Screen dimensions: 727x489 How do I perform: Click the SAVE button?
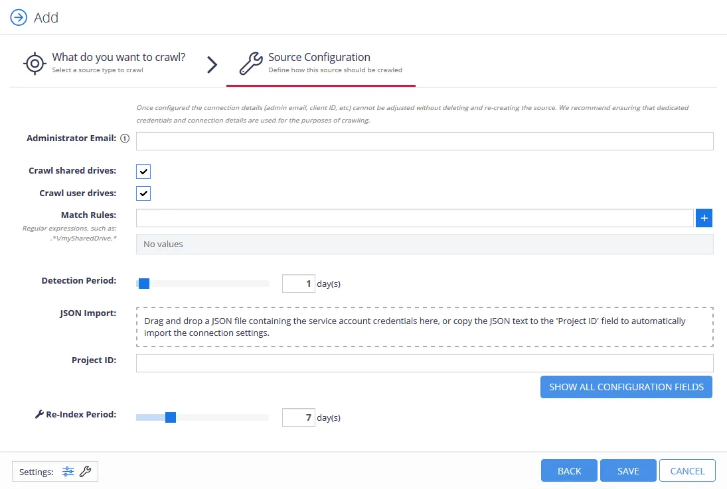(628, 471)
